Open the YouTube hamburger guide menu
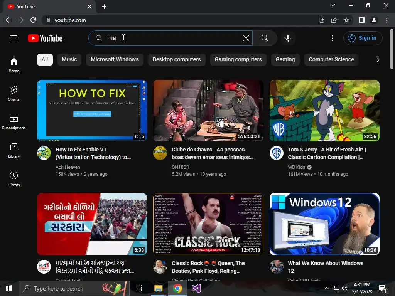Screen dimensions: 395x296 (x=14, y=38)
